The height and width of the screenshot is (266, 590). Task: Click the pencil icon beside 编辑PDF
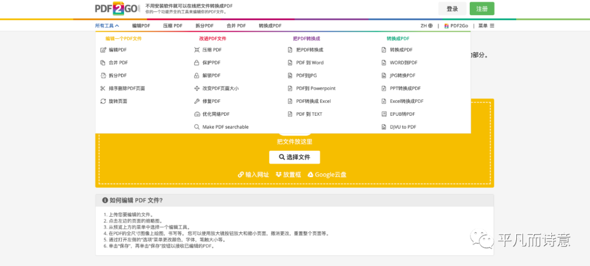pos(103,50)
